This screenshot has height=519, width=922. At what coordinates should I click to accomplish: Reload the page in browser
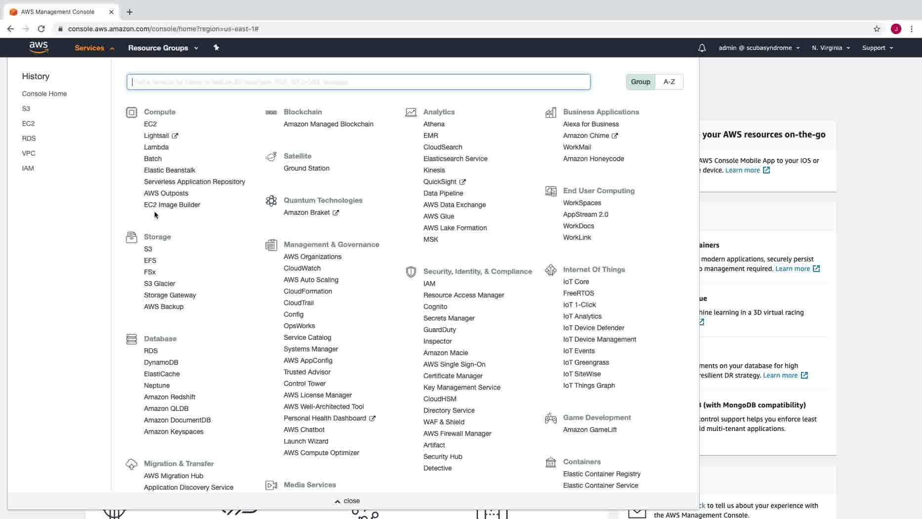coord(42,29)
